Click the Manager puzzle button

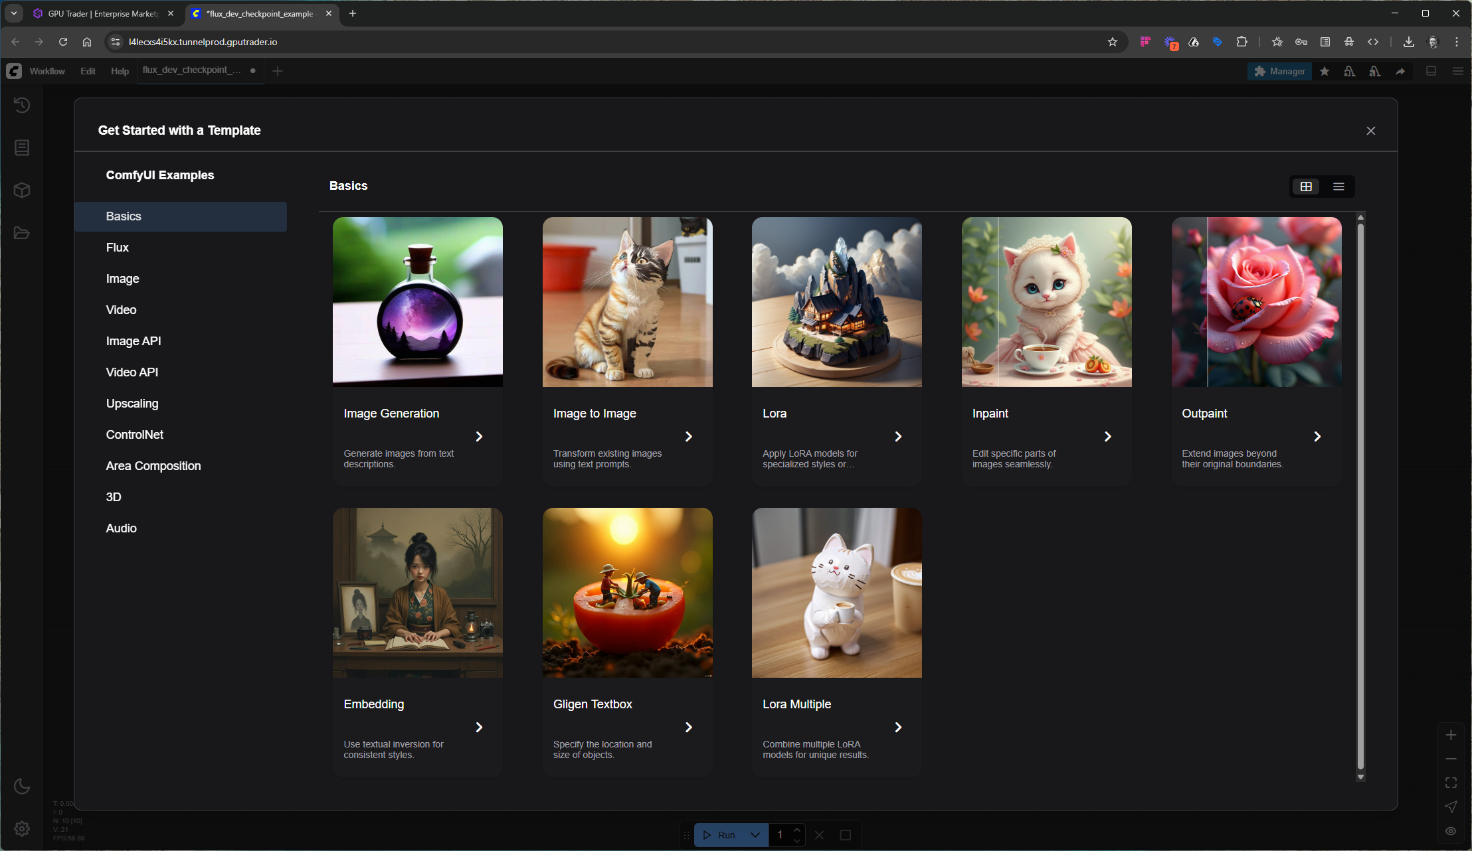pos(1279,71)
